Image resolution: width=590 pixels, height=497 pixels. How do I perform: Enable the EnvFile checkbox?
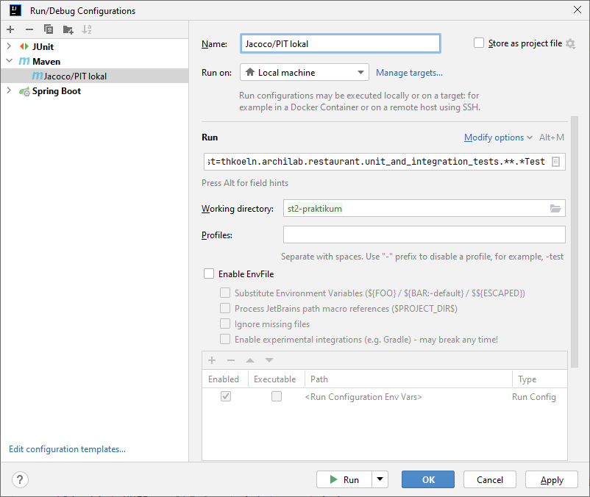point(209,273)
